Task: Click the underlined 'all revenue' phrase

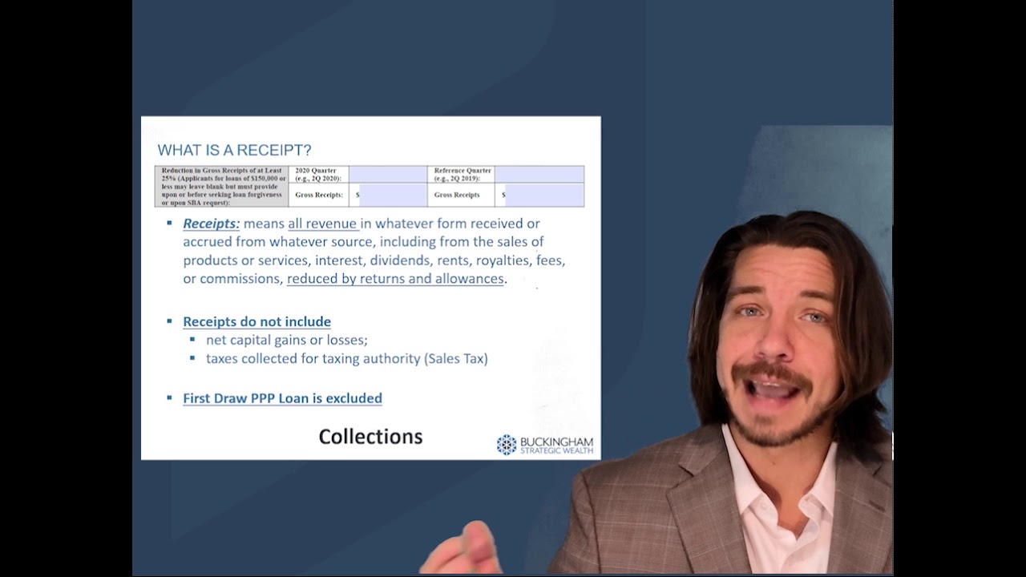Action: pos(322,224)
